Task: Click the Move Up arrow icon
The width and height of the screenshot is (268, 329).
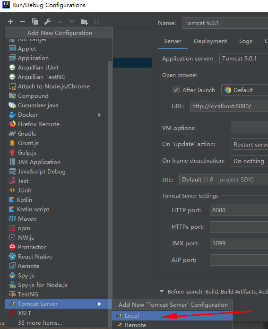Action: (x=60, y=22)
